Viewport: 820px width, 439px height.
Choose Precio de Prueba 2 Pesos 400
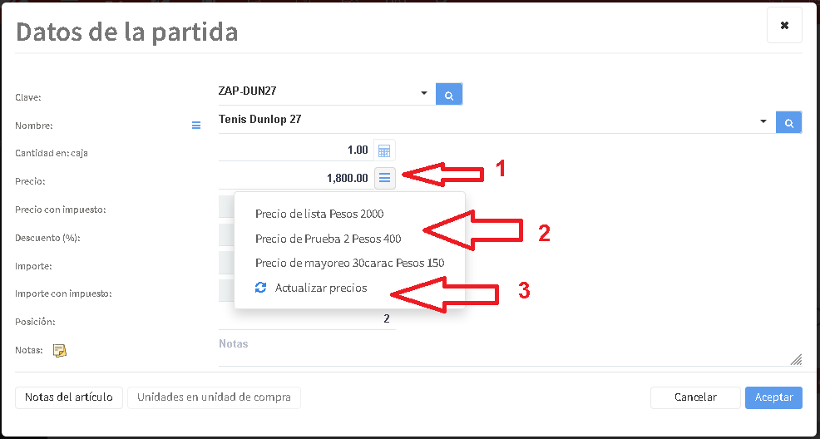[x=328, y=239]
